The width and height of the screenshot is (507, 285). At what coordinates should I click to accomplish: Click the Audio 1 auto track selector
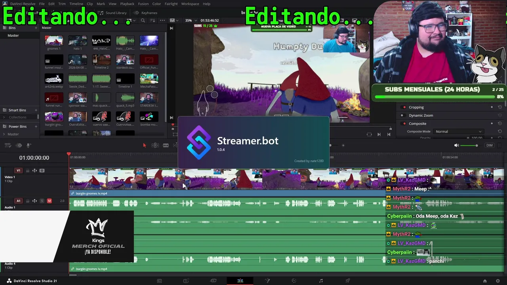pos(34,201)
